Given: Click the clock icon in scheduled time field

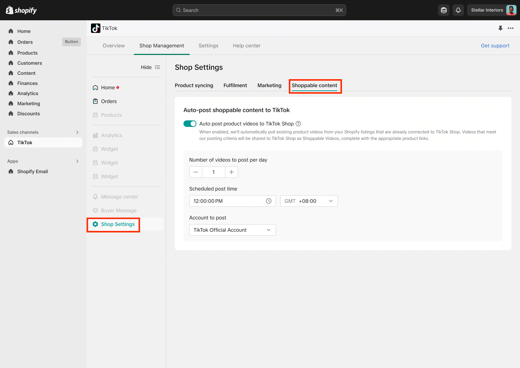Looking at the screenshot, I should coord(269,201).
